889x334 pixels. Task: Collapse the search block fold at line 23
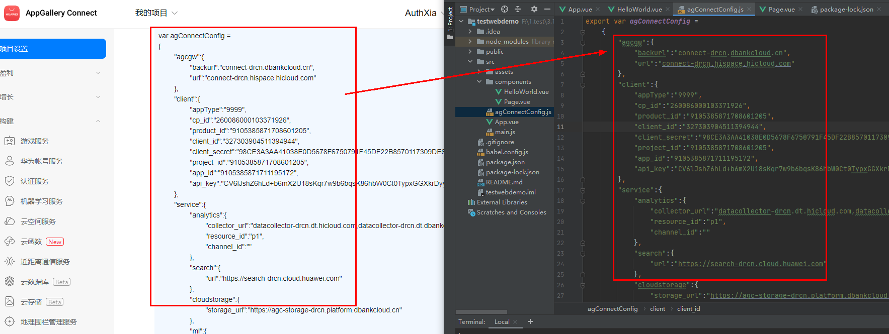pos(583,253)
